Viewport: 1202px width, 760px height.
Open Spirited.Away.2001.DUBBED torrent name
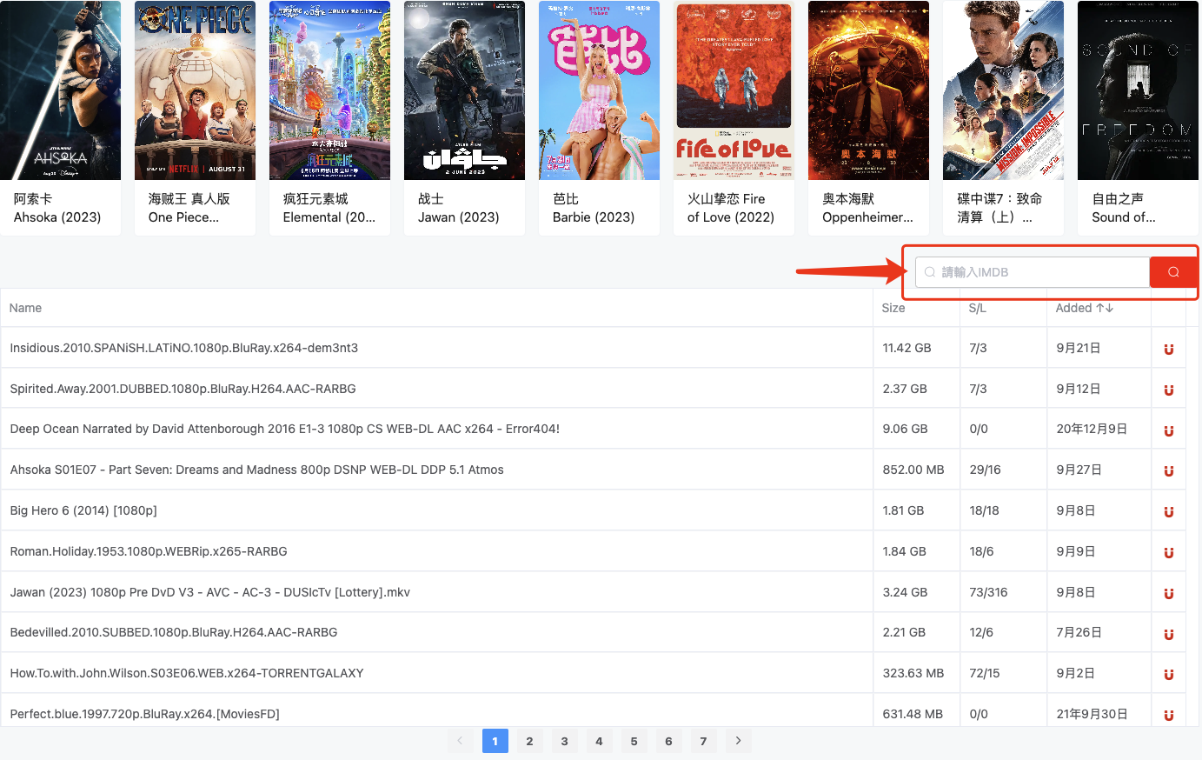[183, 389]
